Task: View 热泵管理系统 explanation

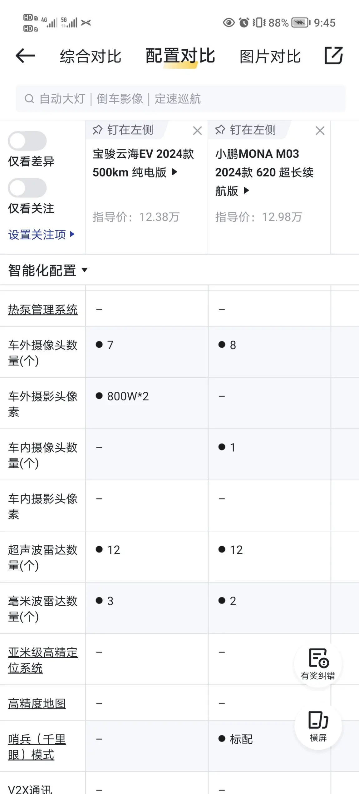Action: coord(43,310)
